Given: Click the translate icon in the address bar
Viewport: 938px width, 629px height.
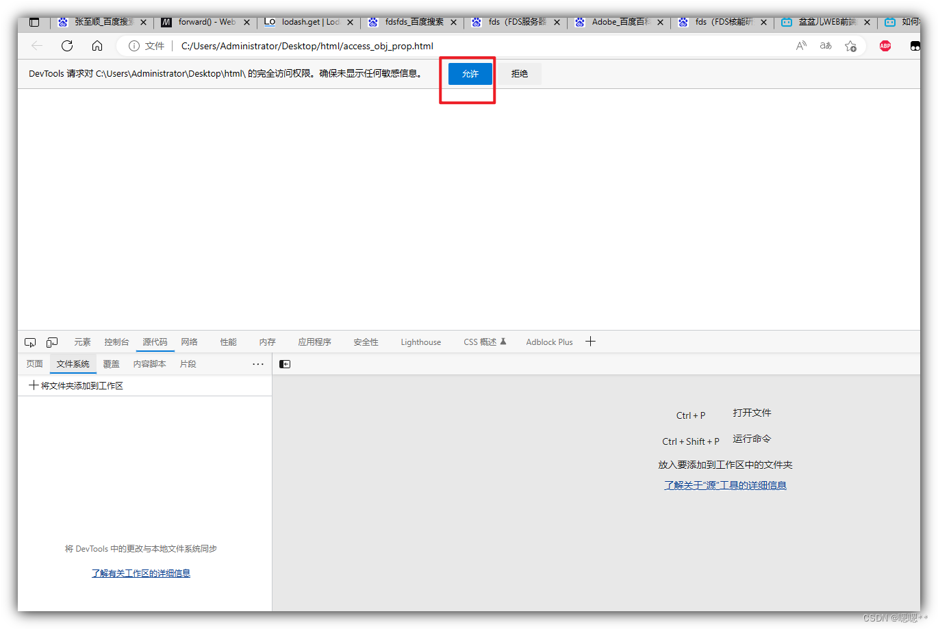Looking at the screenshot, I should coord(826,46).
